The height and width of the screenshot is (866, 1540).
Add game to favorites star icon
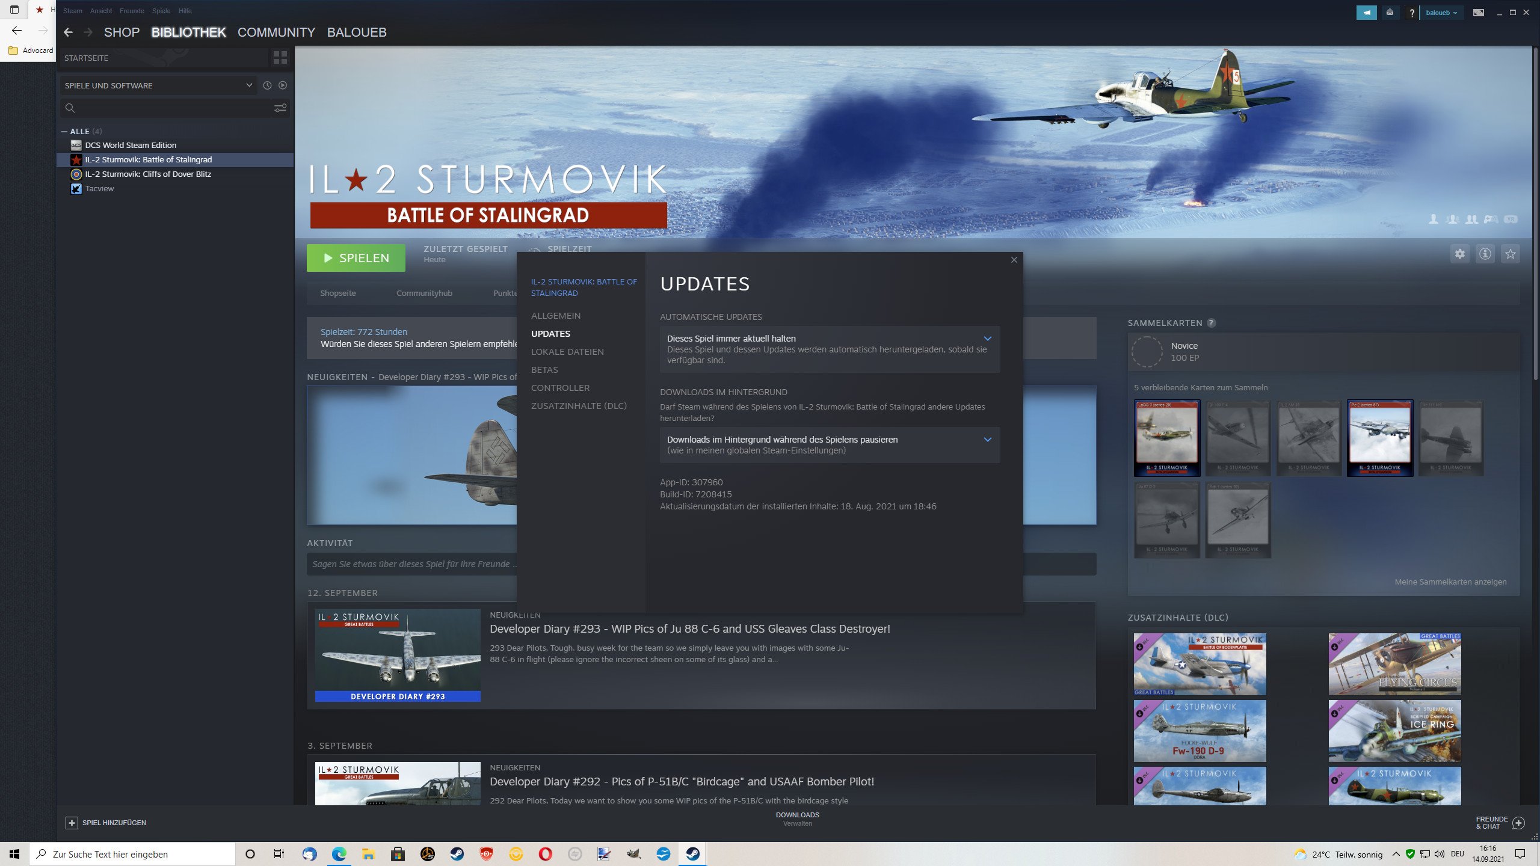[1510, 254]
